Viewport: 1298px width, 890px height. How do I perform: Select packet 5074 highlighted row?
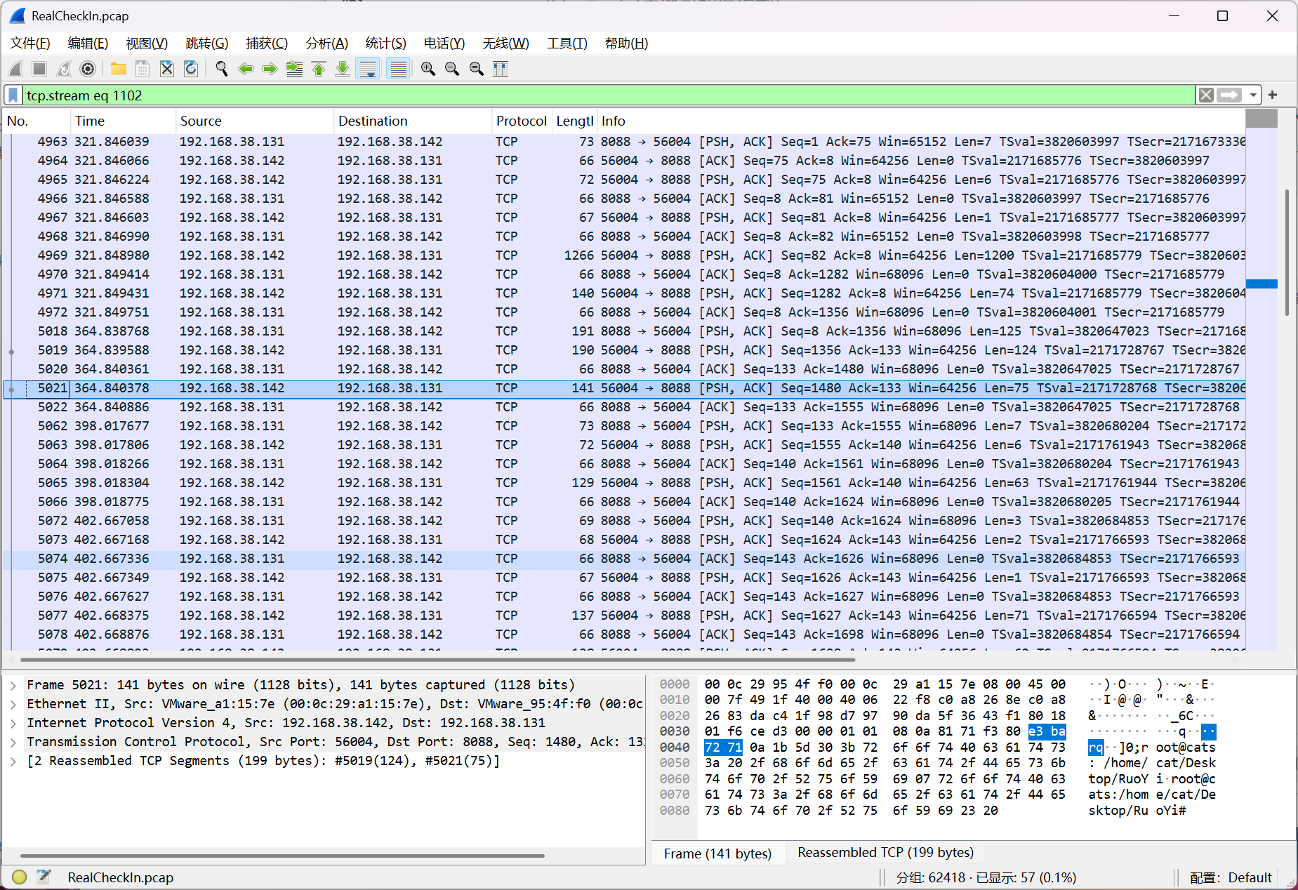pos(624,559)
